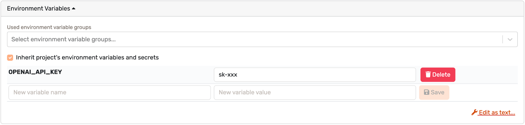The height and width of the screenshot is (125, 525).
Task: Open the Select environment variable groups combo box
Action: [262, 39]
